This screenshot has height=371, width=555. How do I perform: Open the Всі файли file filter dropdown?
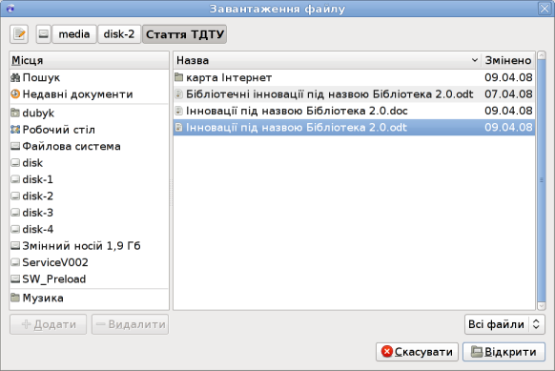[x=504, y=324]
